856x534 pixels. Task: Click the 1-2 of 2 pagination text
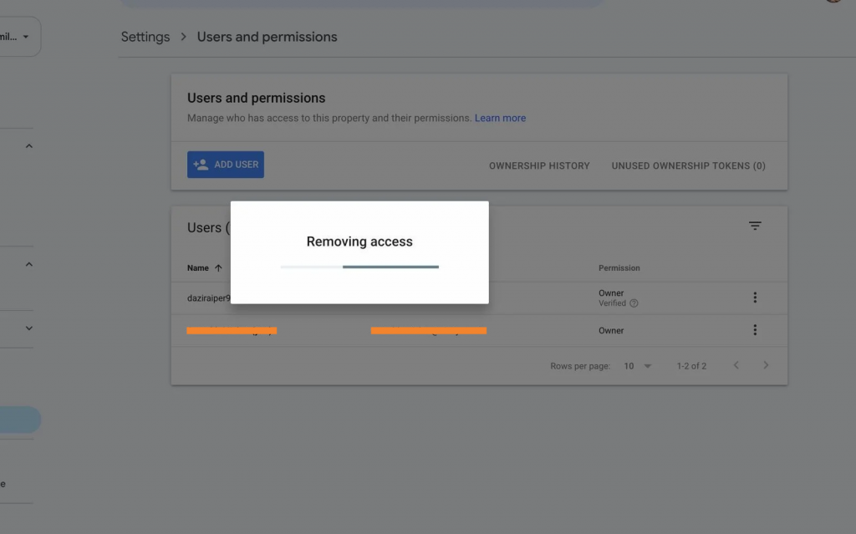pos(691,366)
